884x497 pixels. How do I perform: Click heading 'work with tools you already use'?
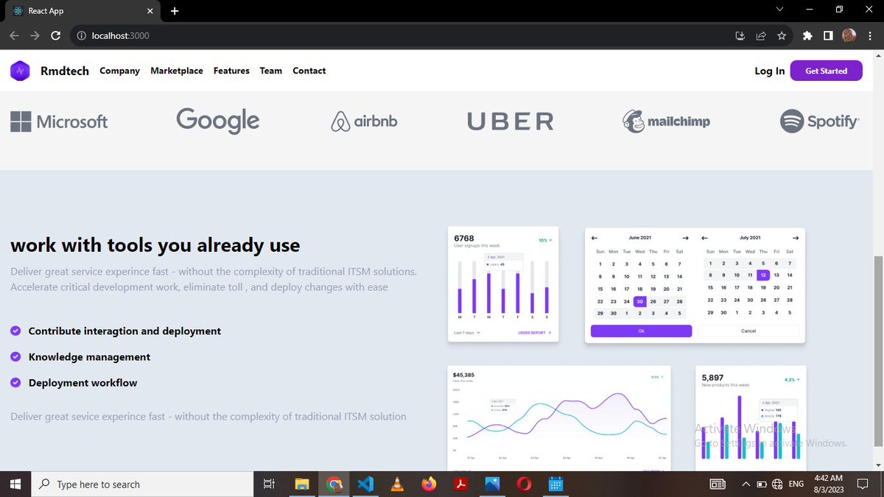click(x=155, y=245)
